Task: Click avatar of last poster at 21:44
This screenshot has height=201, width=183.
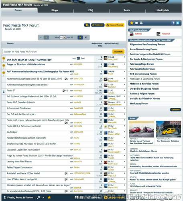Action: [x=106, y=58]
